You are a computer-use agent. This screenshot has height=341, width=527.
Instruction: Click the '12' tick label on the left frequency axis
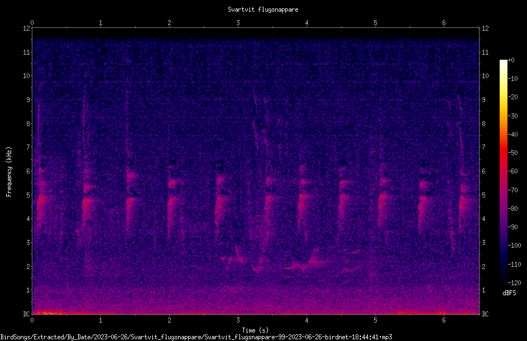click(x=26, y=28)
